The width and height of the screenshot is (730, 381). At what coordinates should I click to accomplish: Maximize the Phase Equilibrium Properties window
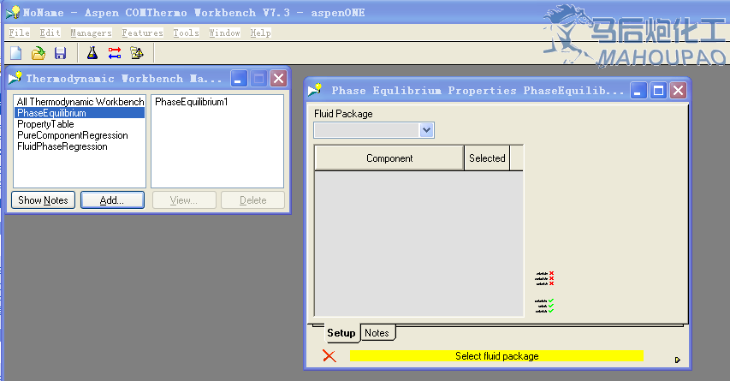pos(658,91)
